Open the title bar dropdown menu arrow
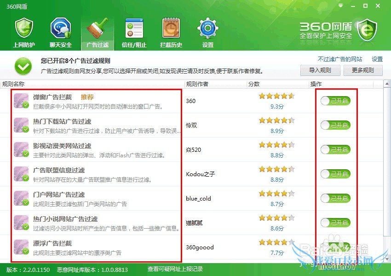 tap(340, 6)
